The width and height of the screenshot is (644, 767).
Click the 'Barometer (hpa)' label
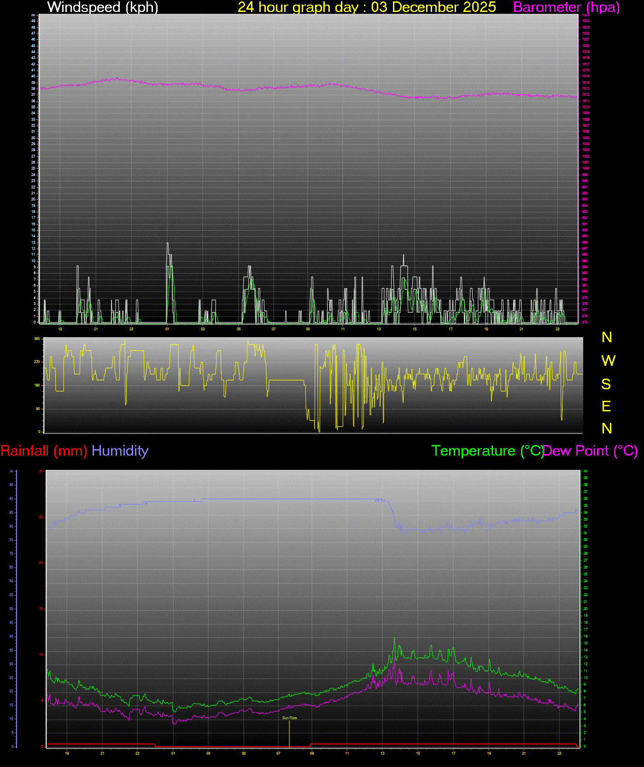pos(566,7)
